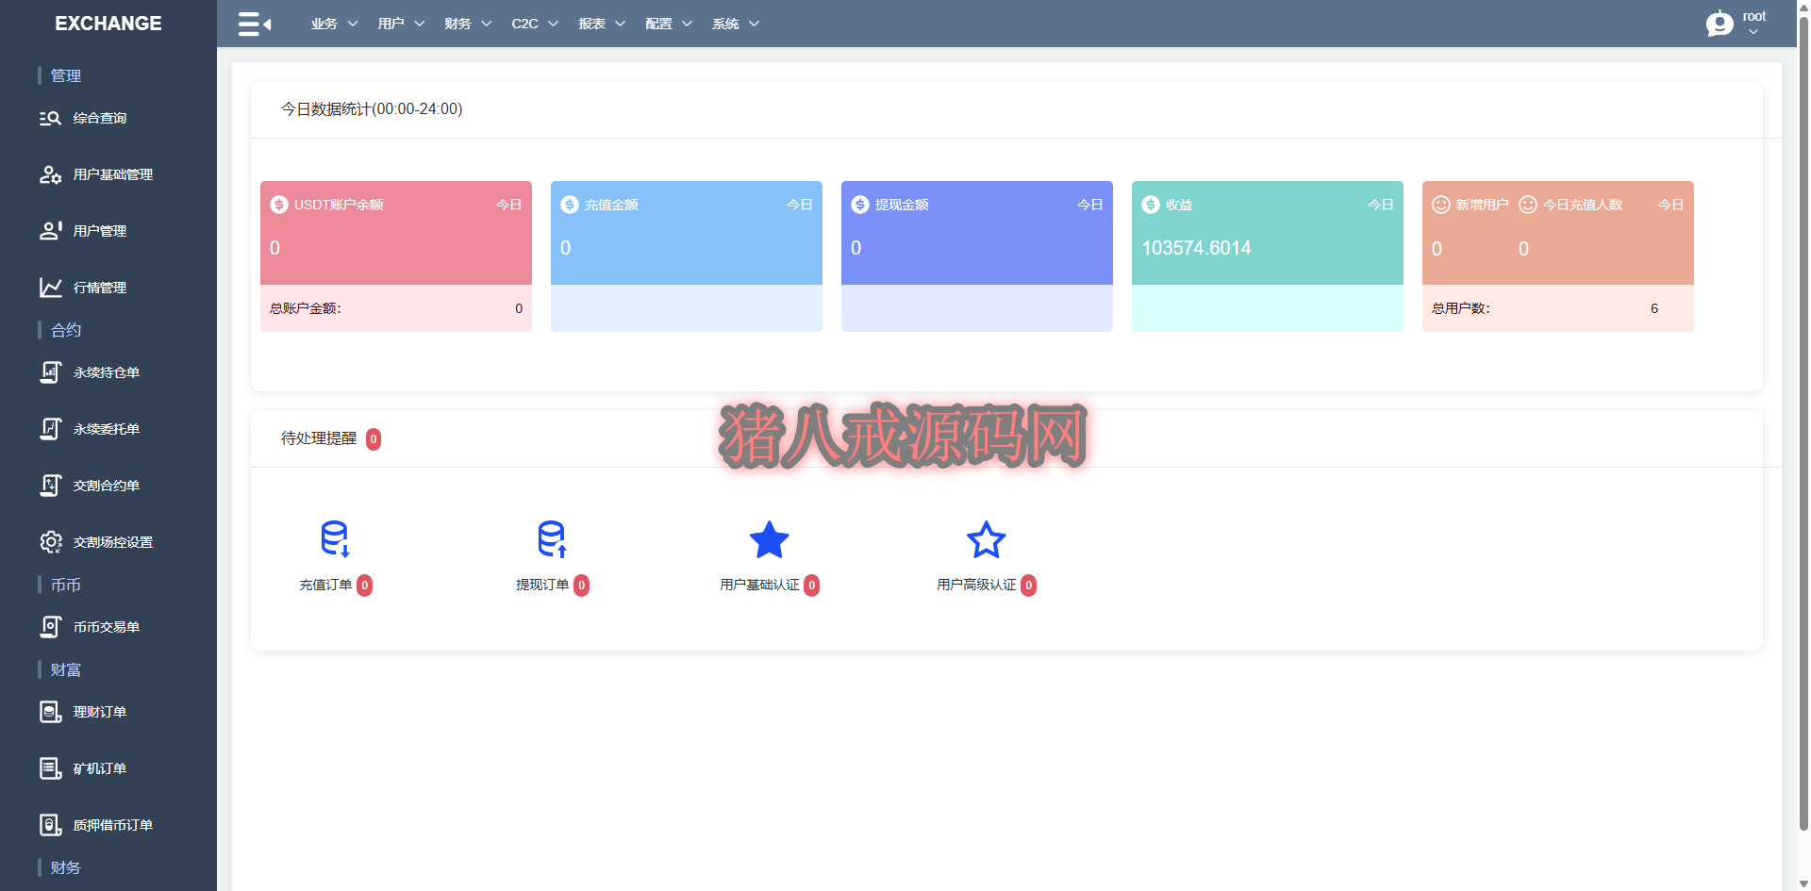This screenshot has height=891, width=1811.
Task: Click the 充值金额 coin icon
Action: (570, 205)
